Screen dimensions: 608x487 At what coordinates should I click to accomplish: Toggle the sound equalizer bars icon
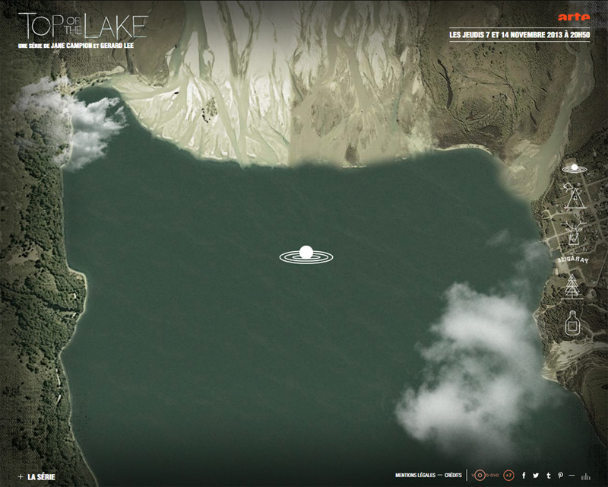585,476
